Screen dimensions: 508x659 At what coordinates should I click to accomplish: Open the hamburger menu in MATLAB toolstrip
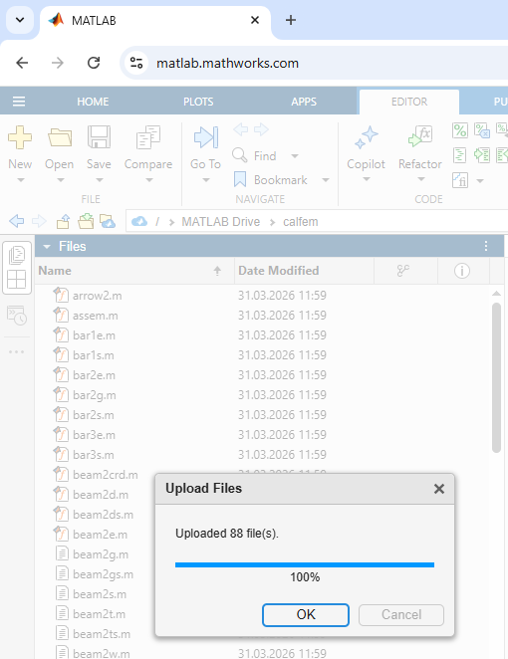coord(19,102)
